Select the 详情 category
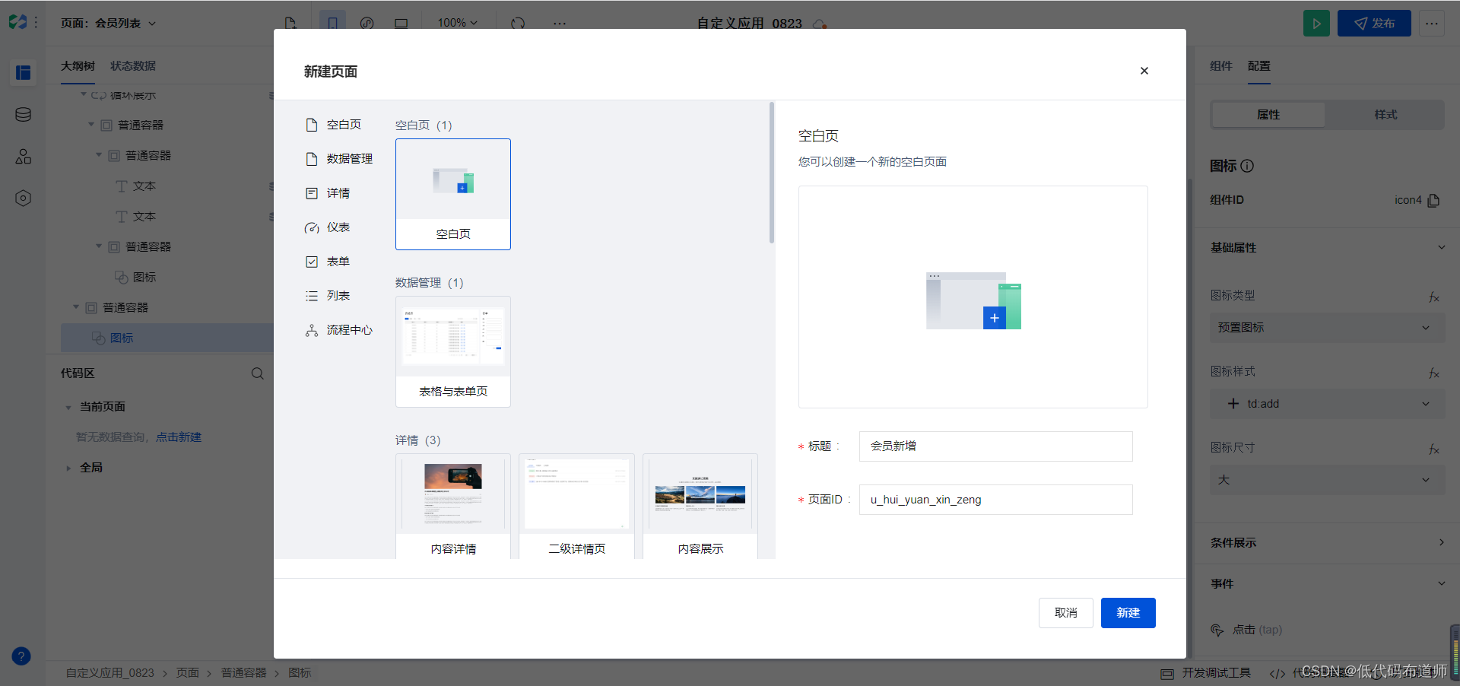This screenshot has height=686, width=1460. [x=328, y=193]
